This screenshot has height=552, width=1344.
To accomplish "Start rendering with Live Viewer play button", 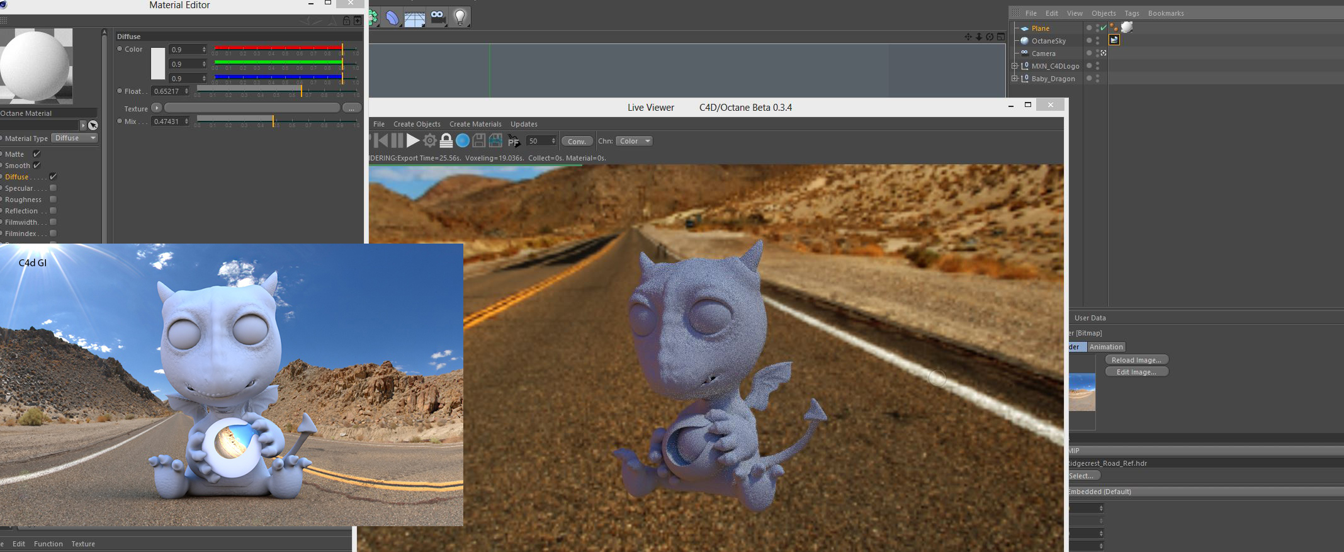I will pyautogui.click(x=413, y=140).
